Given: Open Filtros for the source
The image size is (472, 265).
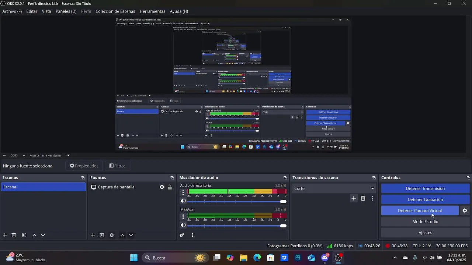Looking at the screenshot, I should [117, 166].
